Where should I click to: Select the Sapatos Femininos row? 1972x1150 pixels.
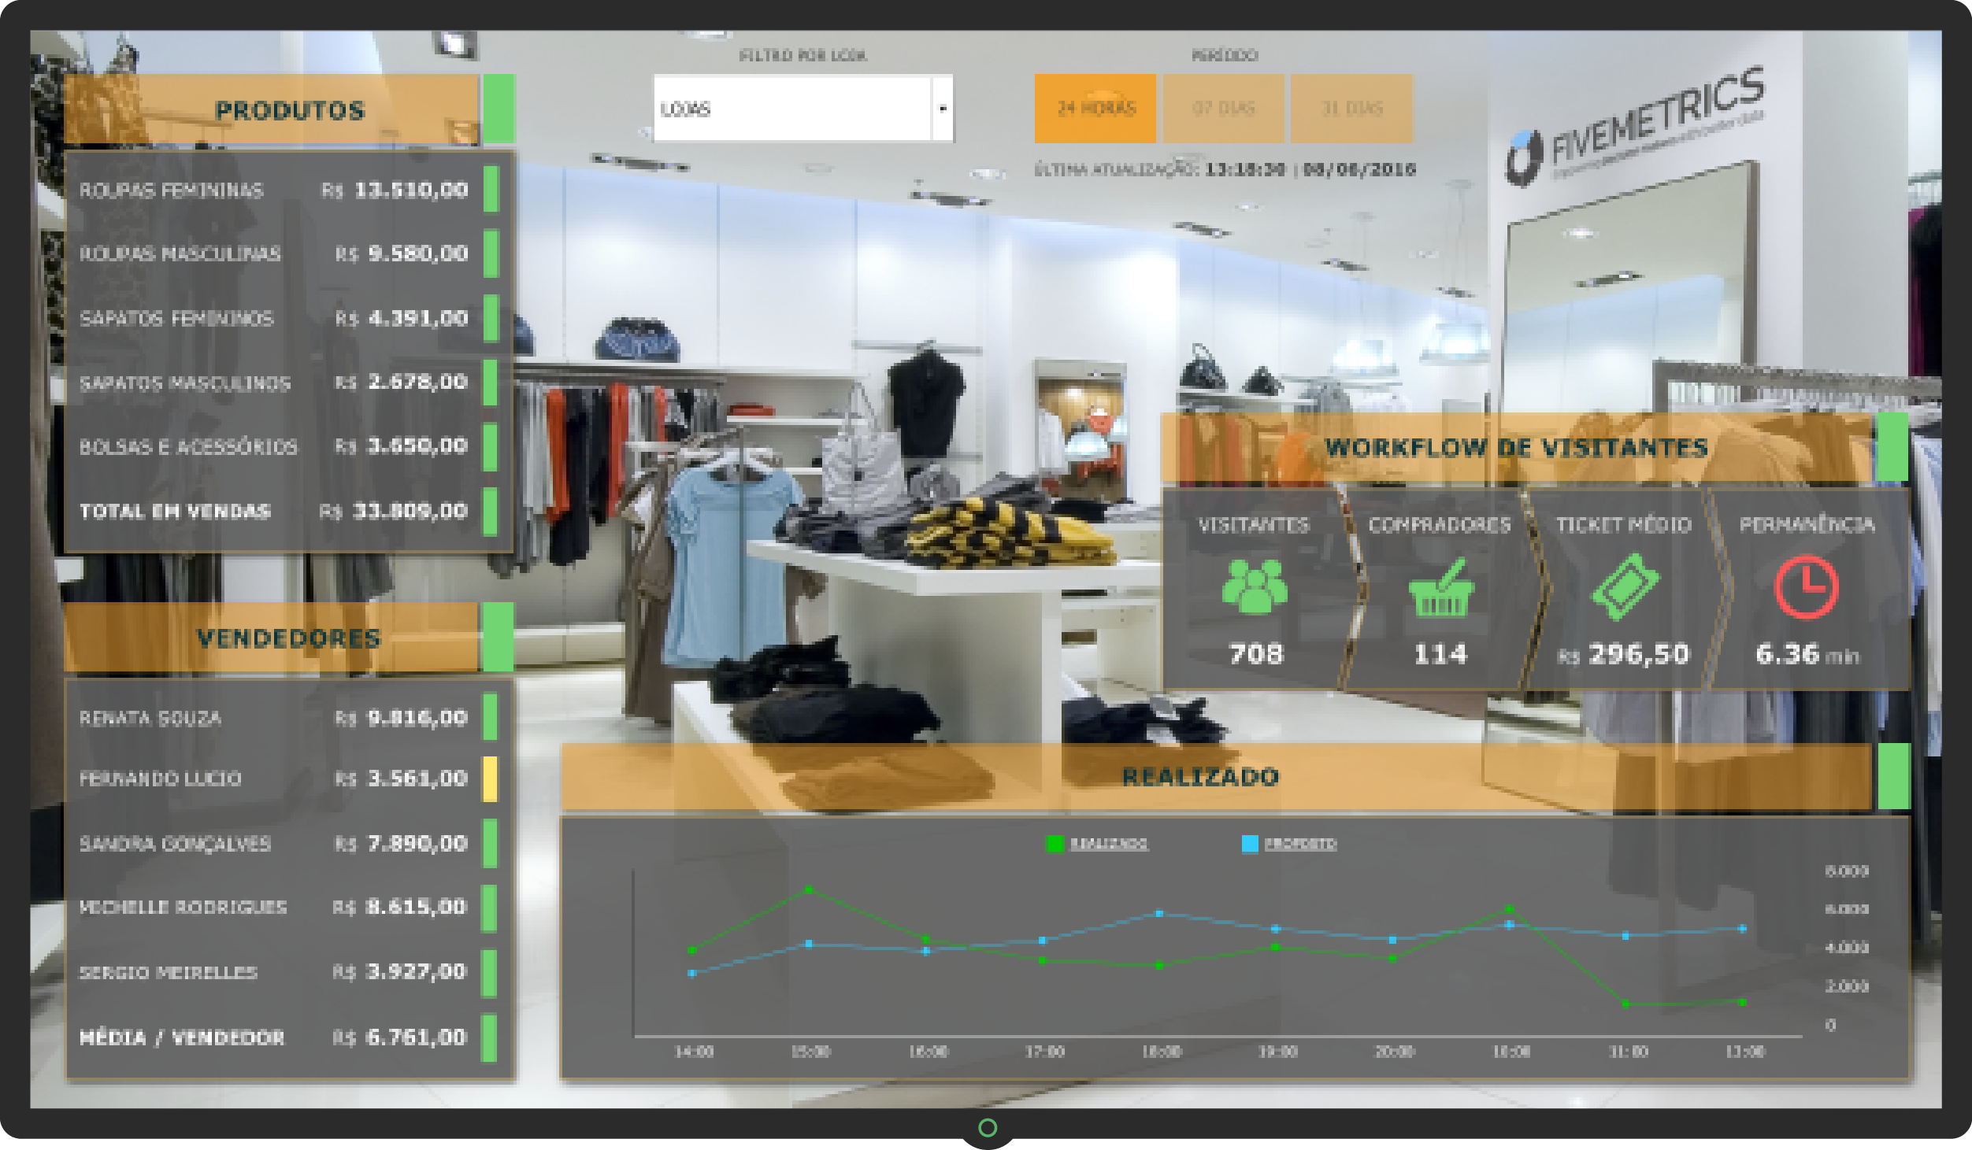289,318
